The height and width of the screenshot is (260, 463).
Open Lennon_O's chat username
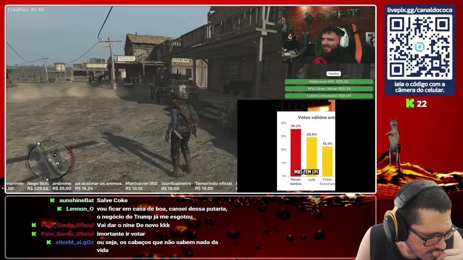(80, 209)
